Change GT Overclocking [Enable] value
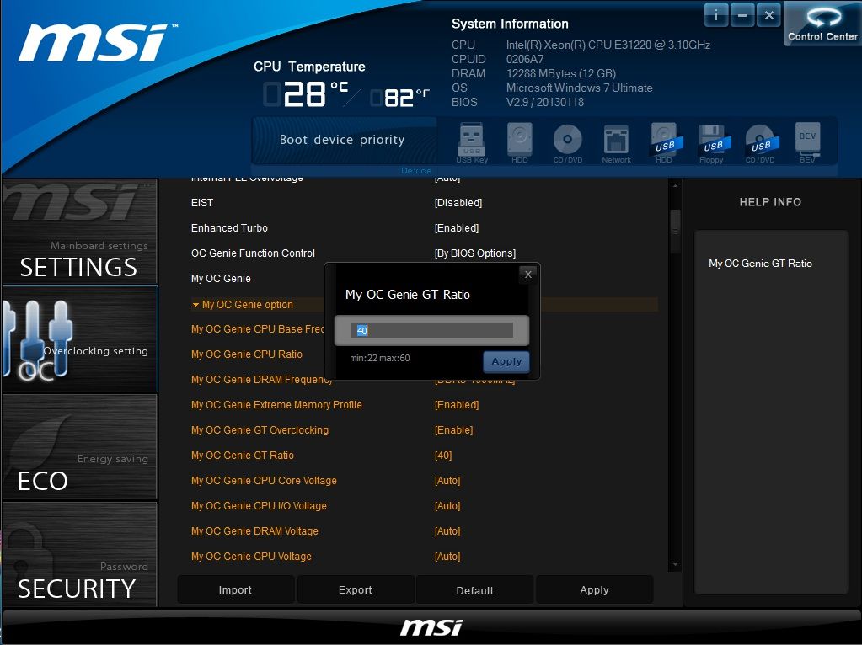 coord(453,430)
